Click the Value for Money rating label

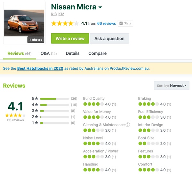[x=97, y=112]
